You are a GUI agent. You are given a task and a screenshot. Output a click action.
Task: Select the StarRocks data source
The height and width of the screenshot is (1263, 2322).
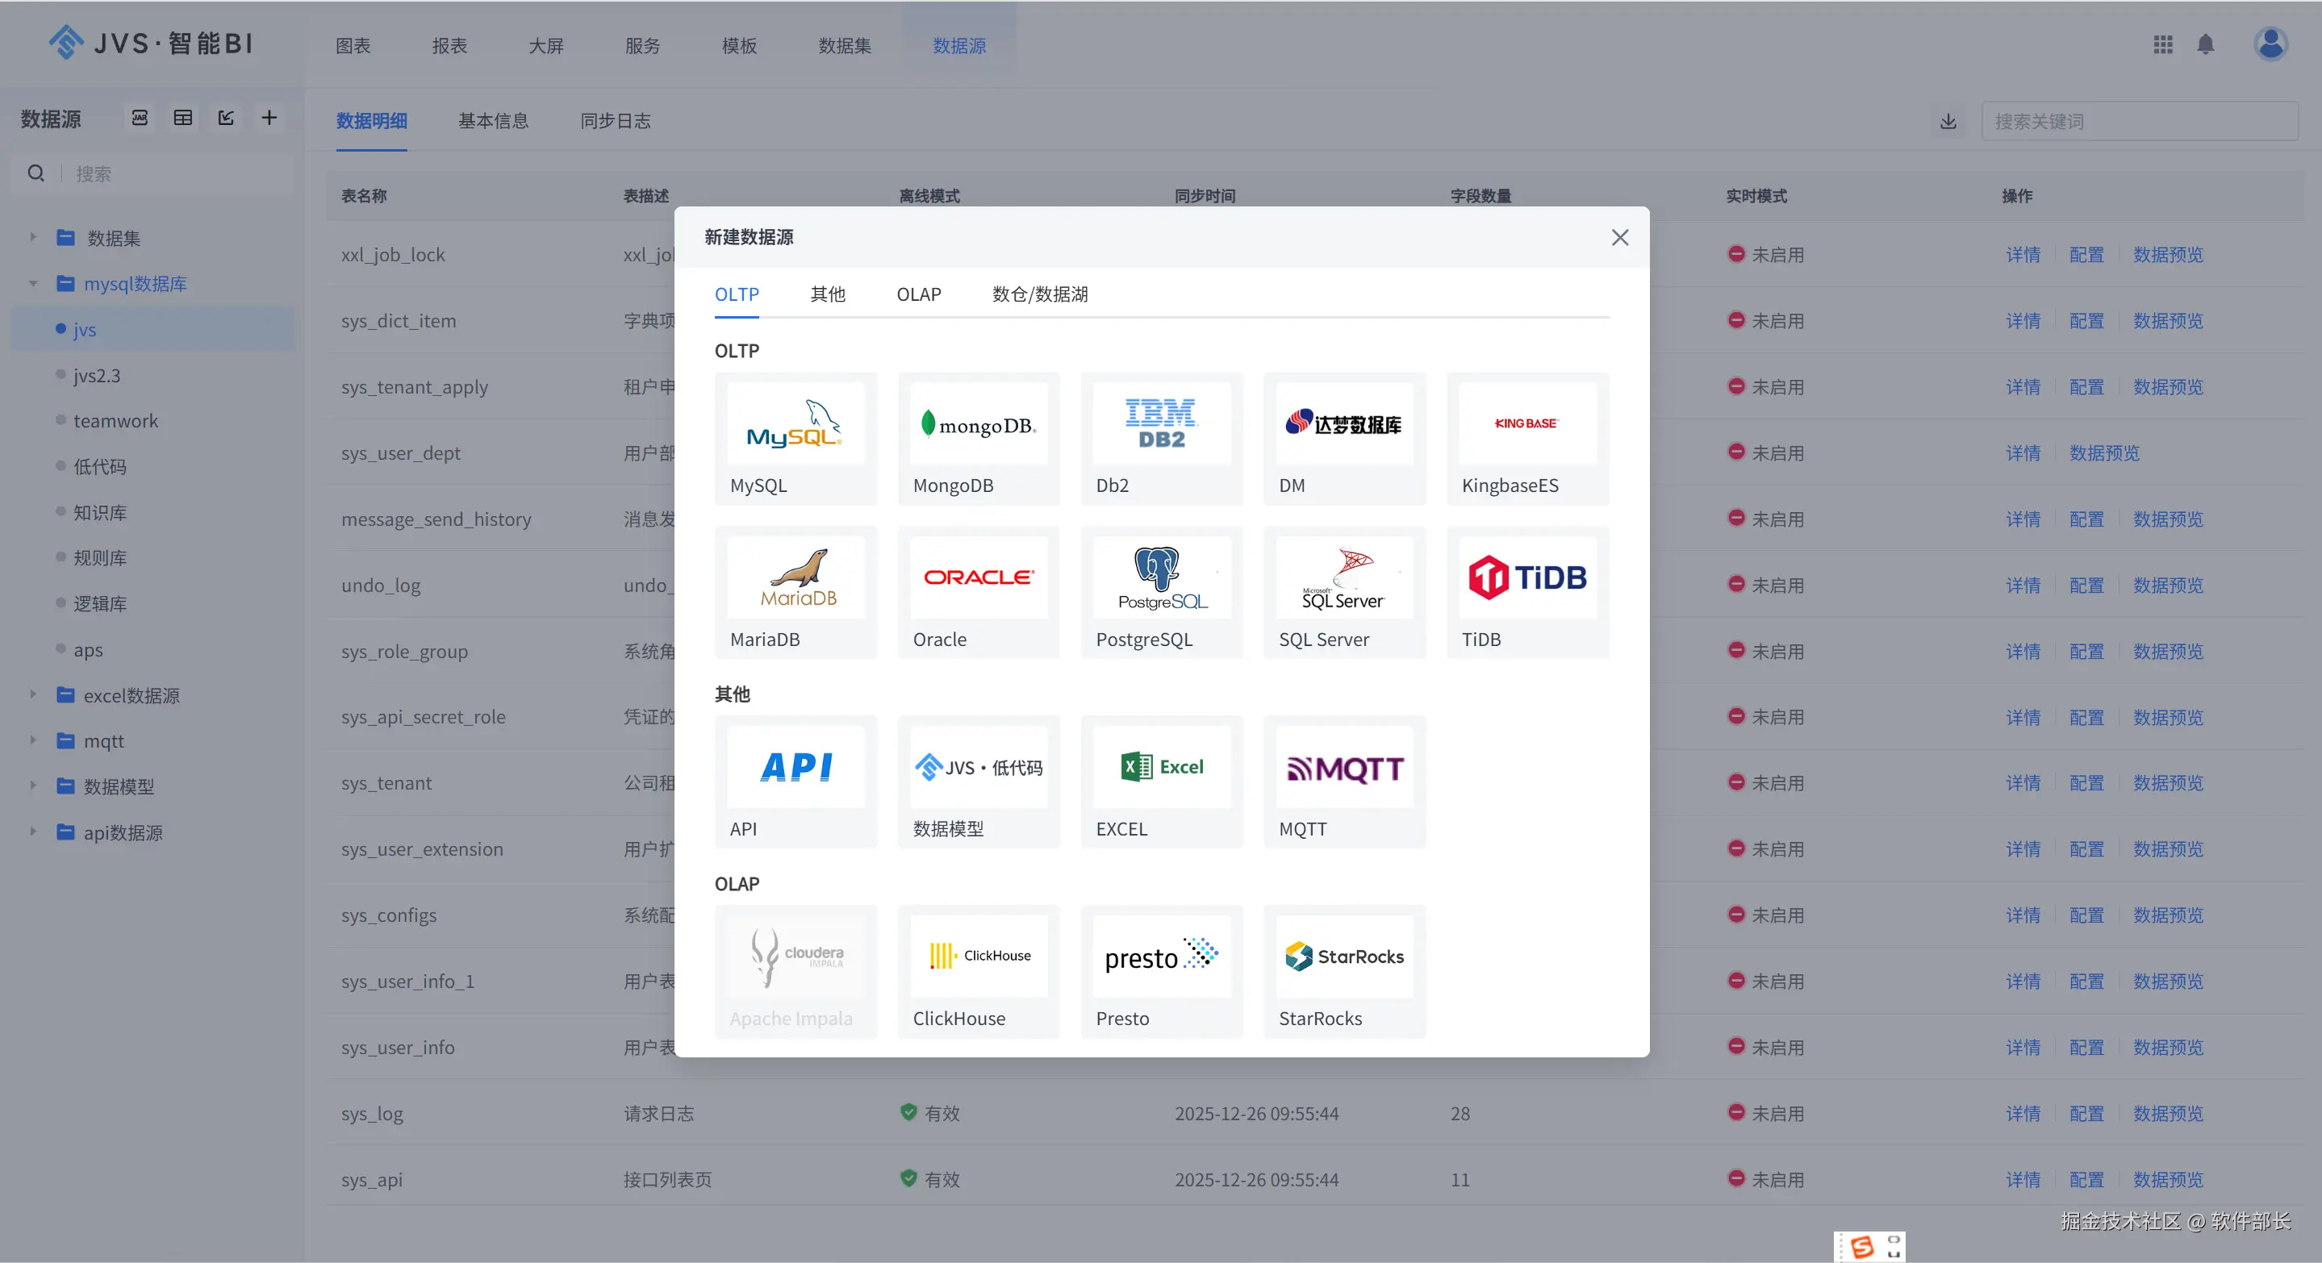pyautogui.click(x=1344, y=971)
